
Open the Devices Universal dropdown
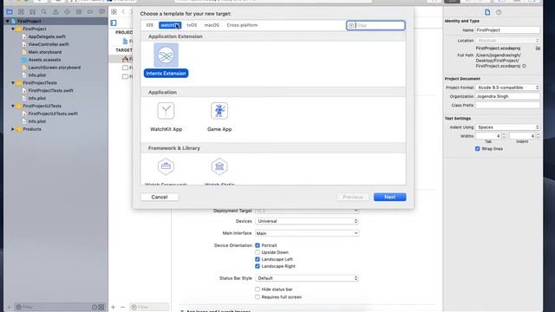point(307,221)
